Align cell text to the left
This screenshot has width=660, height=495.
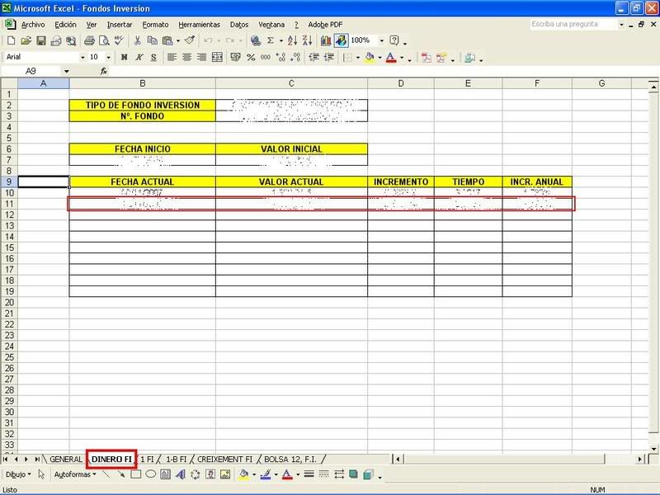pos(172,57)
